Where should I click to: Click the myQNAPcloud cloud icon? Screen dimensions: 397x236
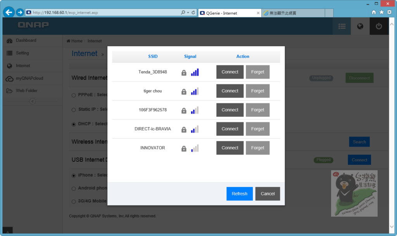[10, 79]
